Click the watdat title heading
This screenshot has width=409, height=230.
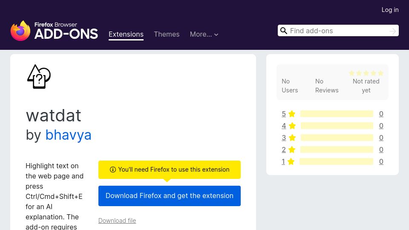pyautogui.click(x=54, y=115)
